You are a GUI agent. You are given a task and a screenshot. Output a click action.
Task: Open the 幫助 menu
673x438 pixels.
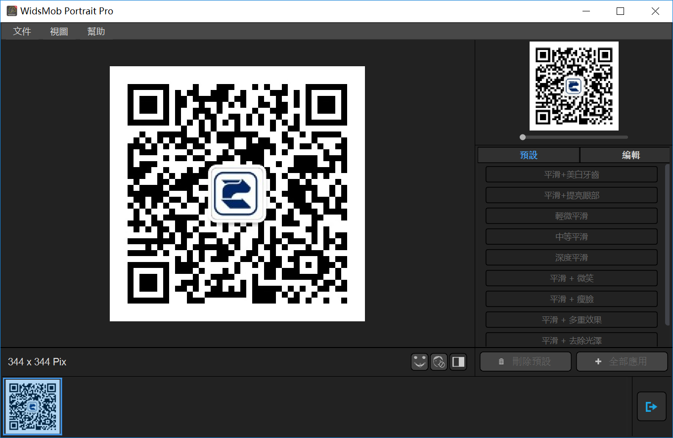[x=96, y=32]
